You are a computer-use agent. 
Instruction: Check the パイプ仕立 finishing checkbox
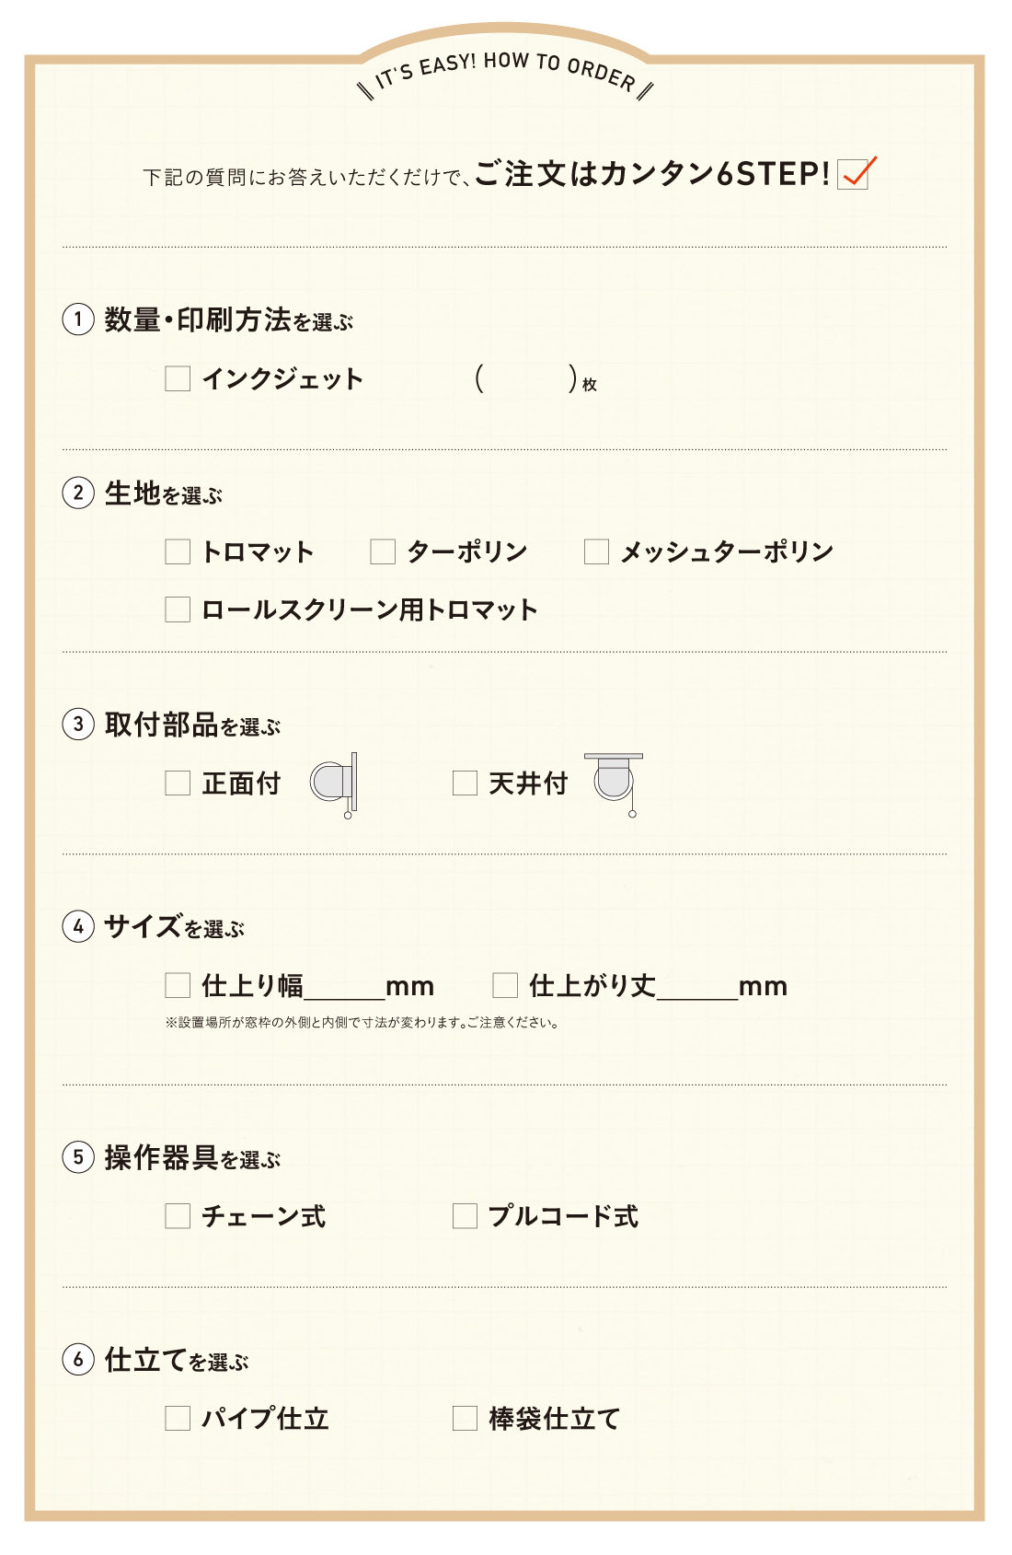click(178, 1418)
